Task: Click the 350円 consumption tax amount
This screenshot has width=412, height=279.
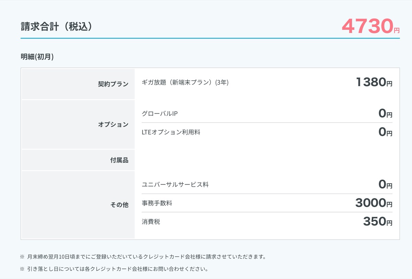Action: (378, 222)
